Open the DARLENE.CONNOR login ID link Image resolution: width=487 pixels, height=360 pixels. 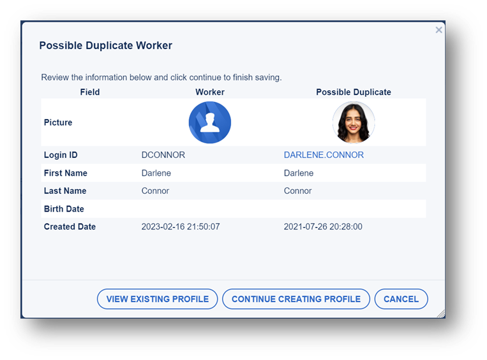tap(324, 155)
